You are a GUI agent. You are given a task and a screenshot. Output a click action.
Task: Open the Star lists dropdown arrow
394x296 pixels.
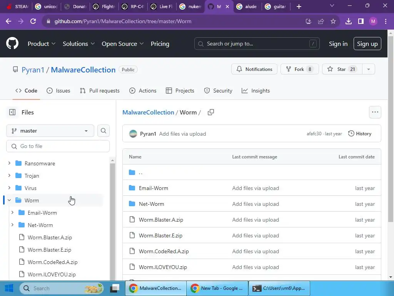[x=368, y=69]
